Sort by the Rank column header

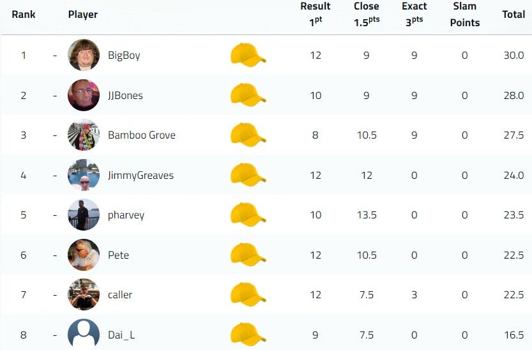24,14
